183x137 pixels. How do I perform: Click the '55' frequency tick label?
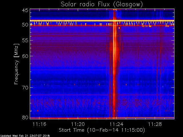click(x=25, y=41)
